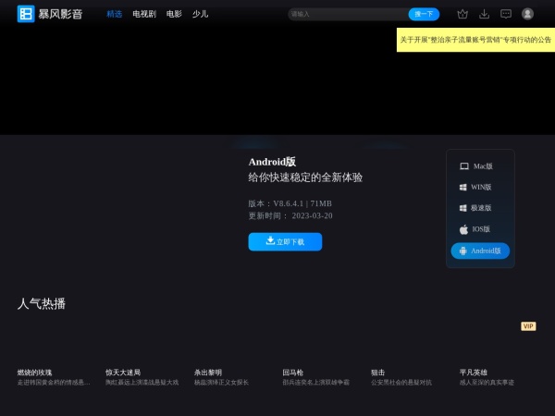Open the 平凡英雄 show title
Screen dimensions: 555x416
pyautogui.click(x=474, y=373)
